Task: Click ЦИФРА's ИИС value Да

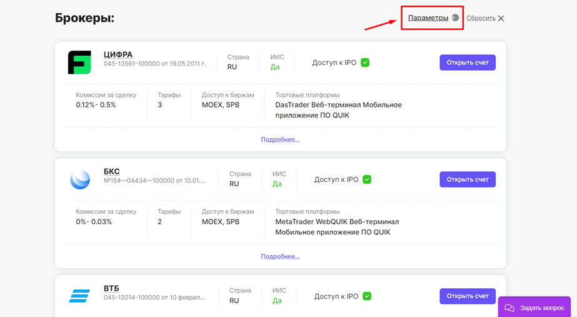Action: 275,67
